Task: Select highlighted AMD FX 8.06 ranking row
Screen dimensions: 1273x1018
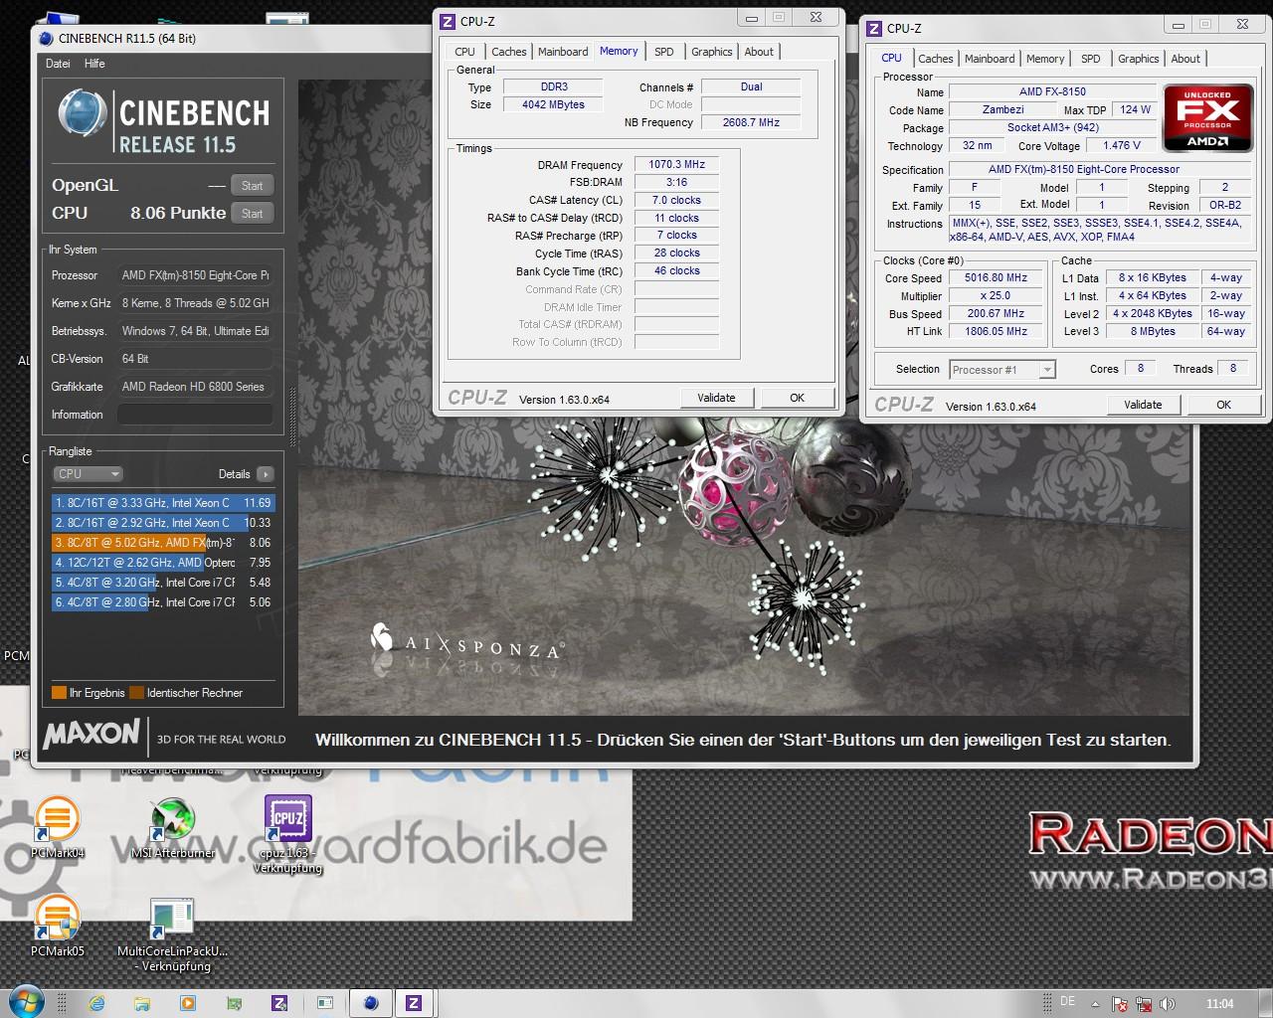Action: (x=162, y=543)
